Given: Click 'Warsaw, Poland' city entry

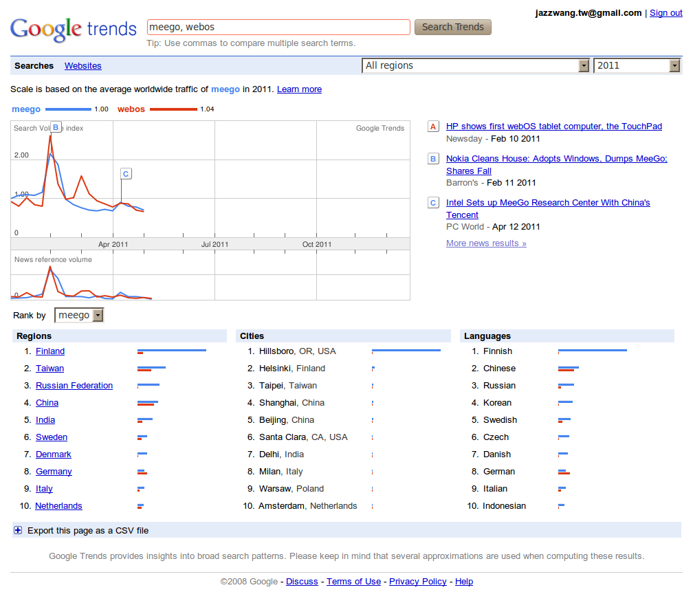Looking at the screenshot, I should pos(291,489).
